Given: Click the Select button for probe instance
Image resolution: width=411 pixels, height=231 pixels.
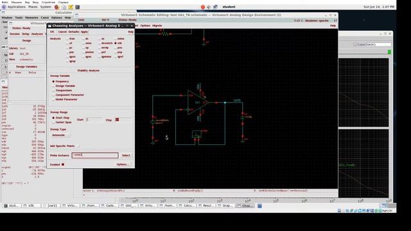Looking at the screenshot, I should pos(126,155).
